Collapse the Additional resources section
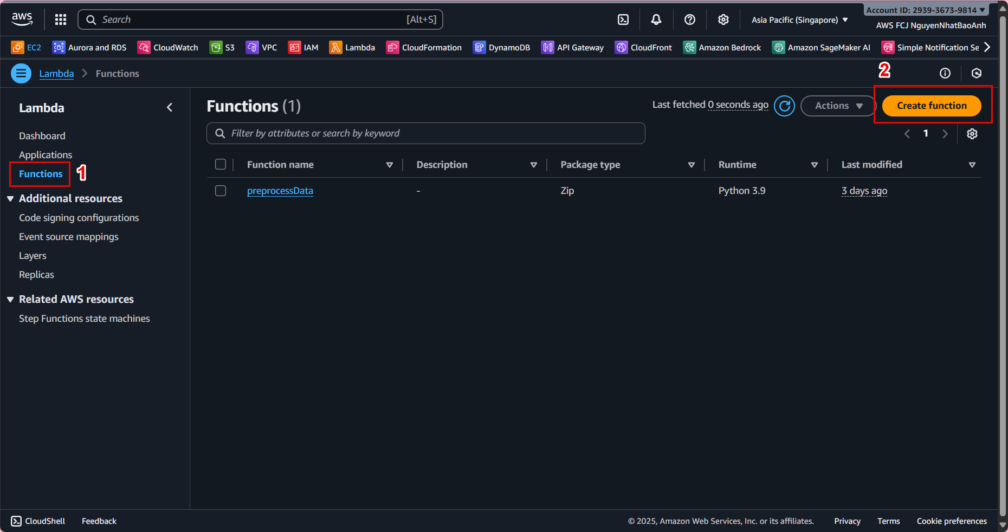 tap(10, 199)
